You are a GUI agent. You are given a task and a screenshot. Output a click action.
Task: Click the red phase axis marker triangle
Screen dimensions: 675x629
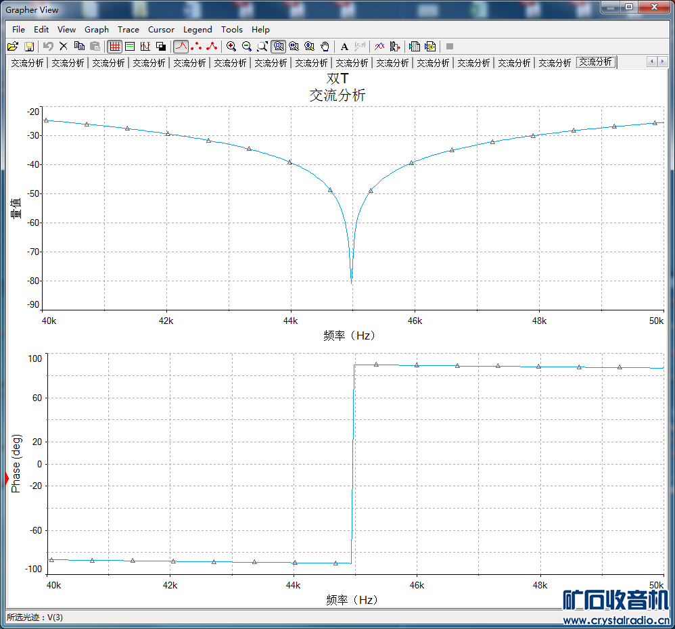pos(7,479)
